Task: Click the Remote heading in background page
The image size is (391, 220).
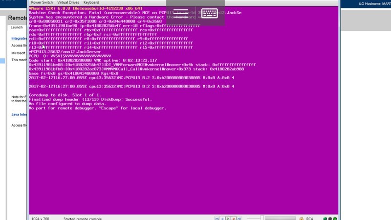Action: [x=18, y=18]
